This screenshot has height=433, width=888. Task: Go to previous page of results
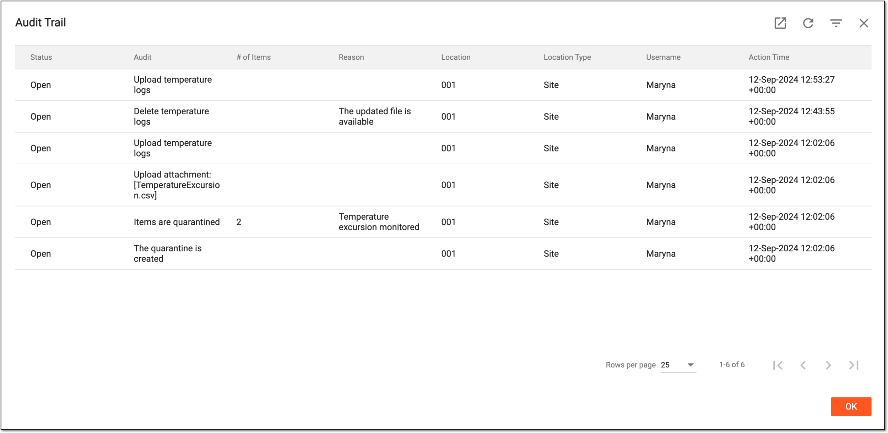(x=803, y=365)
